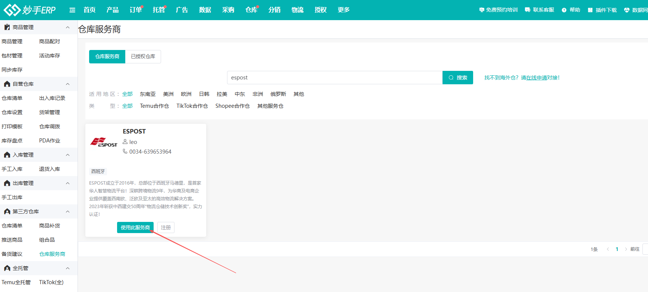Click the 出库管理 warehouse section icon

pyautogui.click(x=7, y=183)
